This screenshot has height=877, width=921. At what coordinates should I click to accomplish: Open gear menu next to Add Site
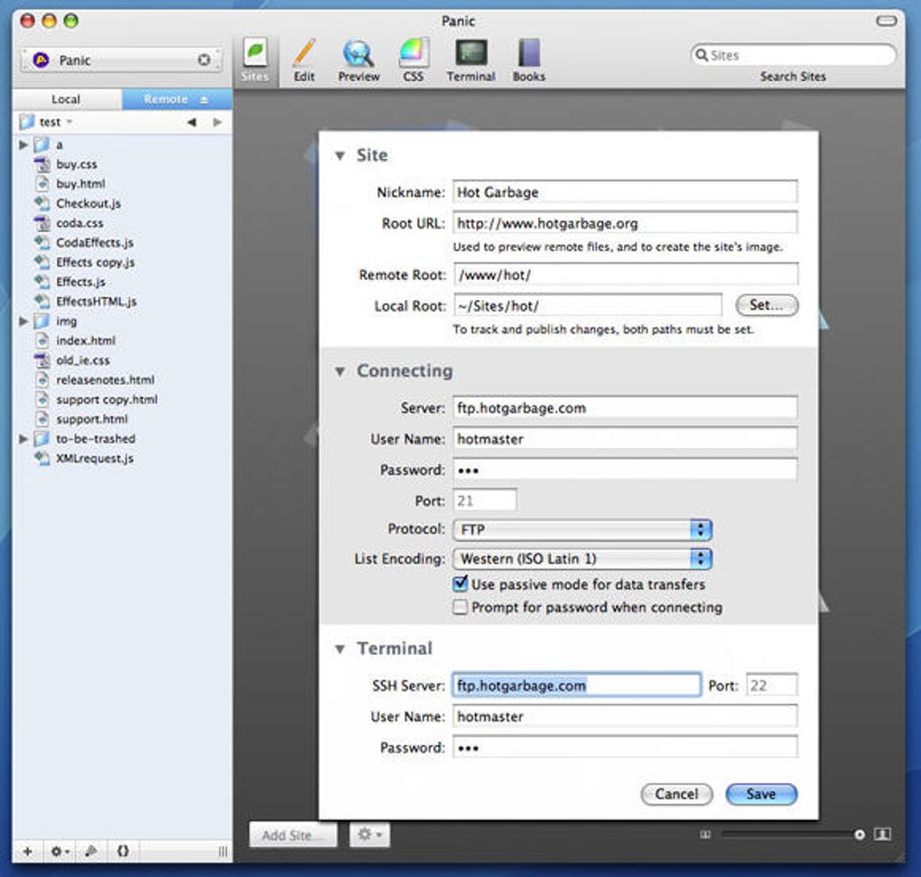369,835
